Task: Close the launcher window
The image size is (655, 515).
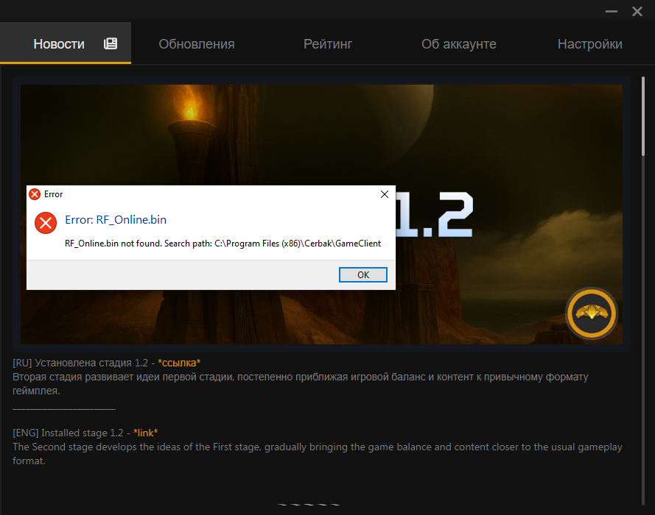Action: point(637,12)
